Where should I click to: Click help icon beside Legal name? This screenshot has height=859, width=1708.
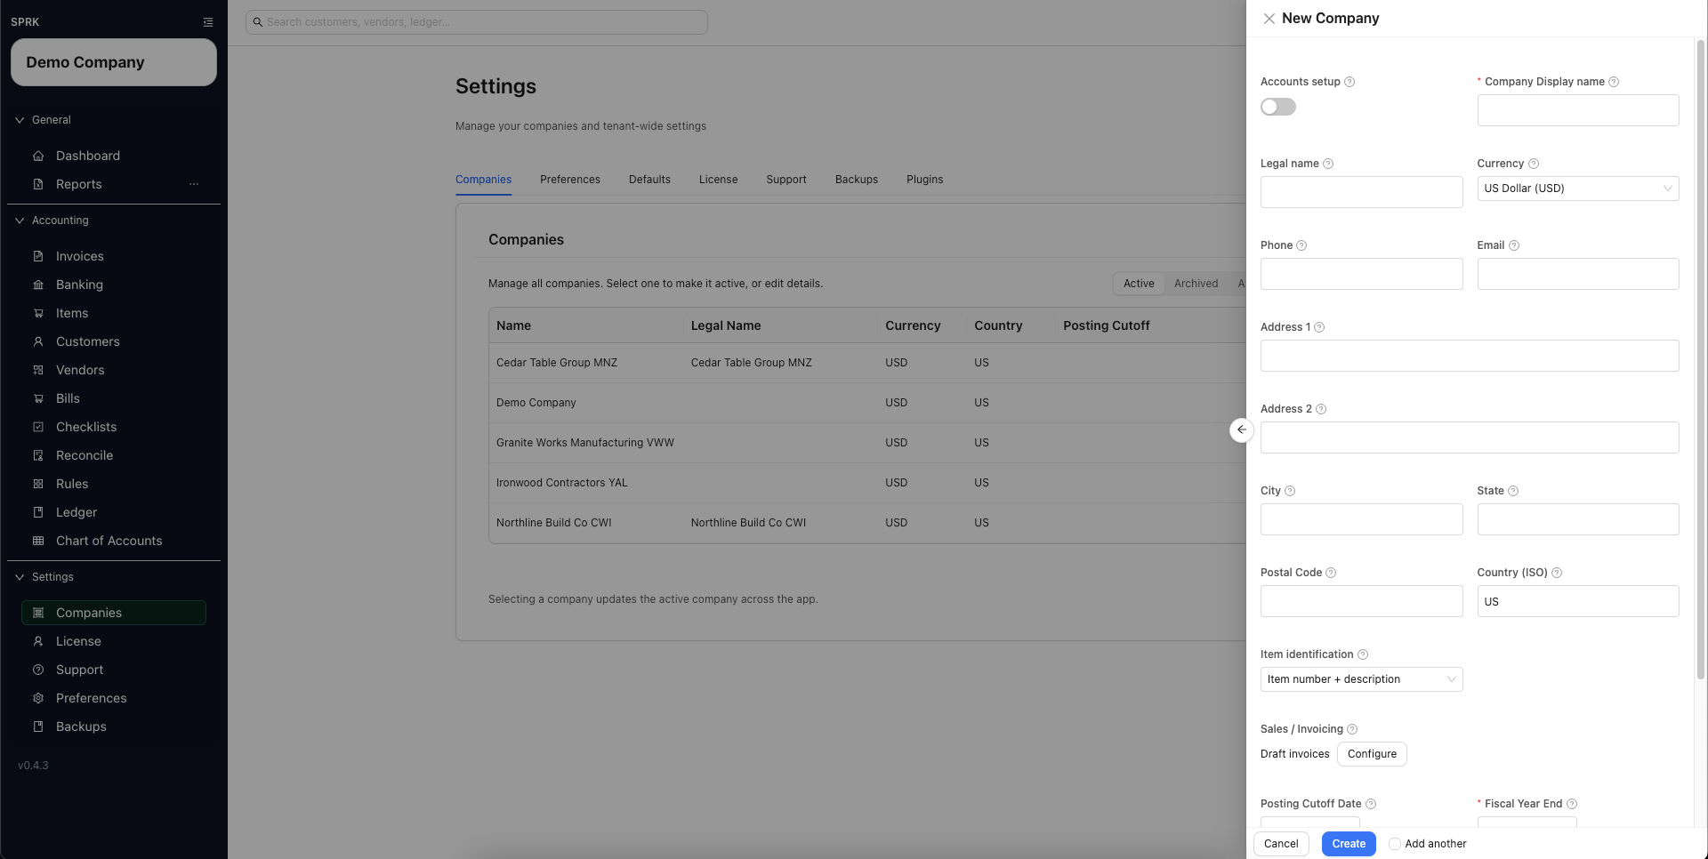pyautogui.click(x=1328, y=164)
